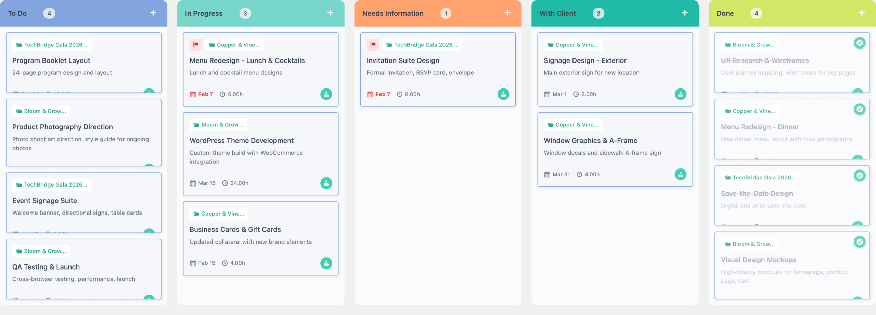Open Product Photography Direction card
The height and width of the screenshot is (315, 876).
click(x=63, y=127)
